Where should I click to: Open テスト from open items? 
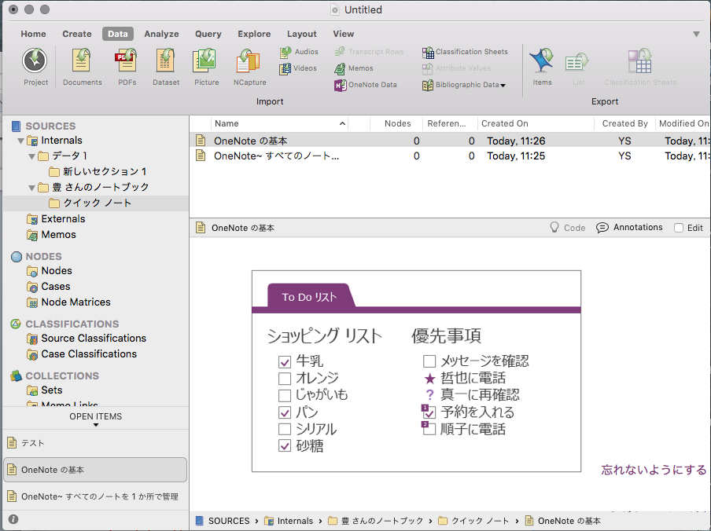(94, 443)
